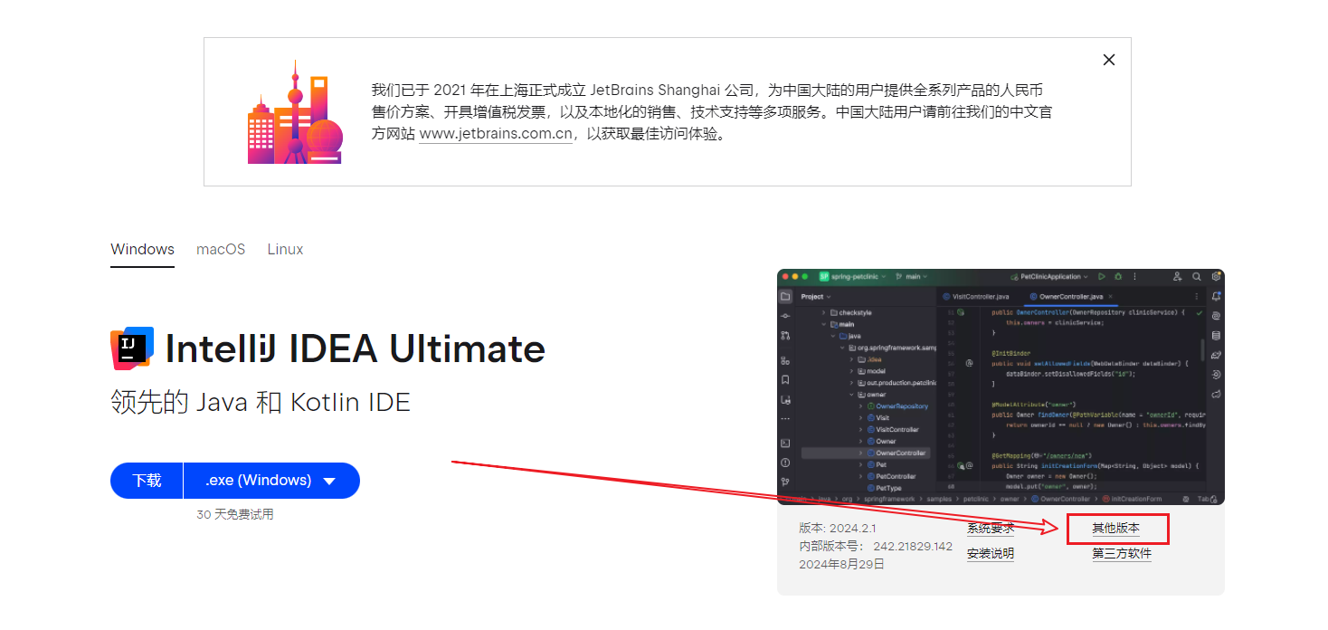Click the IntelliJ IDEA logo icon
The width and height of the screenshot is (1328, 630).
click(132, 348)
